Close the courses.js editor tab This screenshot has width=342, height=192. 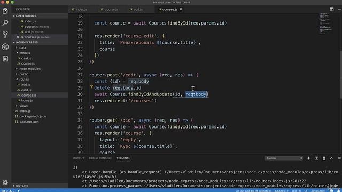[181, 9]
